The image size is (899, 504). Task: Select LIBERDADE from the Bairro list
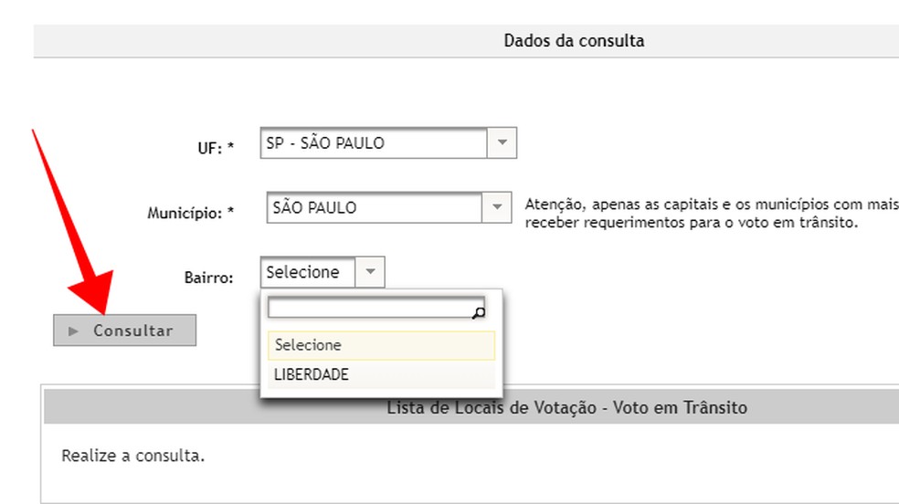point(381,374)
